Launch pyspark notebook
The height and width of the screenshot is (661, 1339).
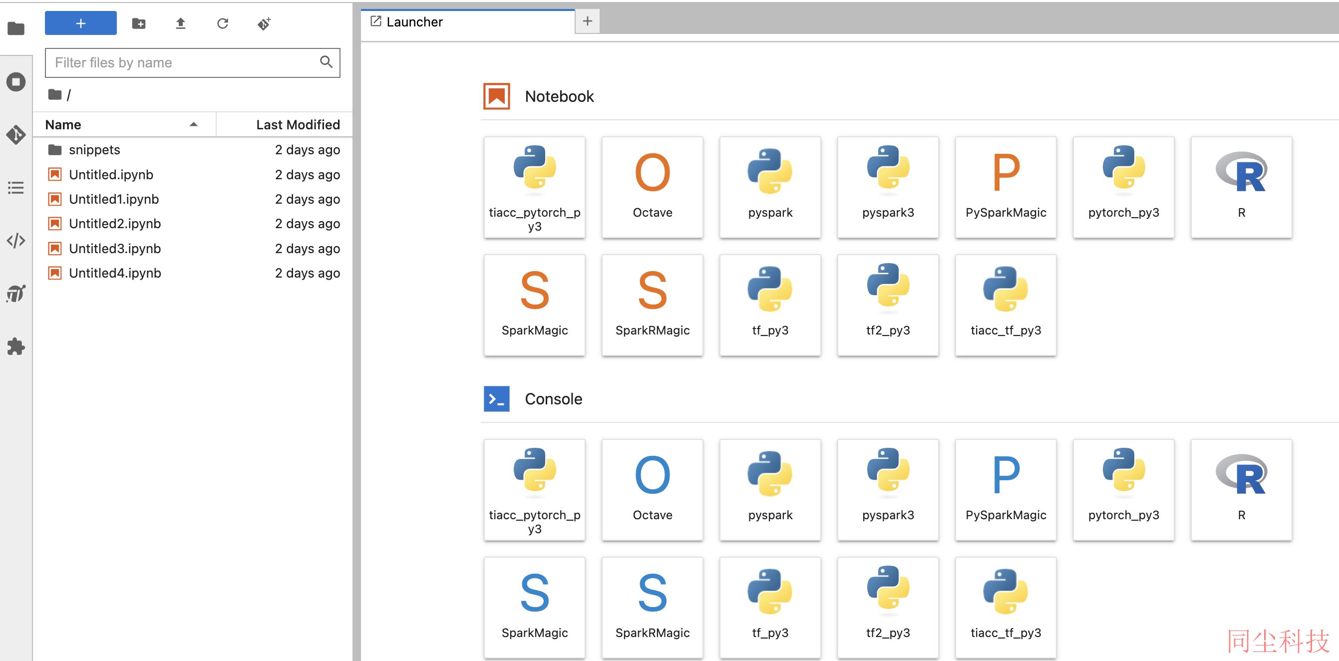pyautogui.click(x=770, y=188)
